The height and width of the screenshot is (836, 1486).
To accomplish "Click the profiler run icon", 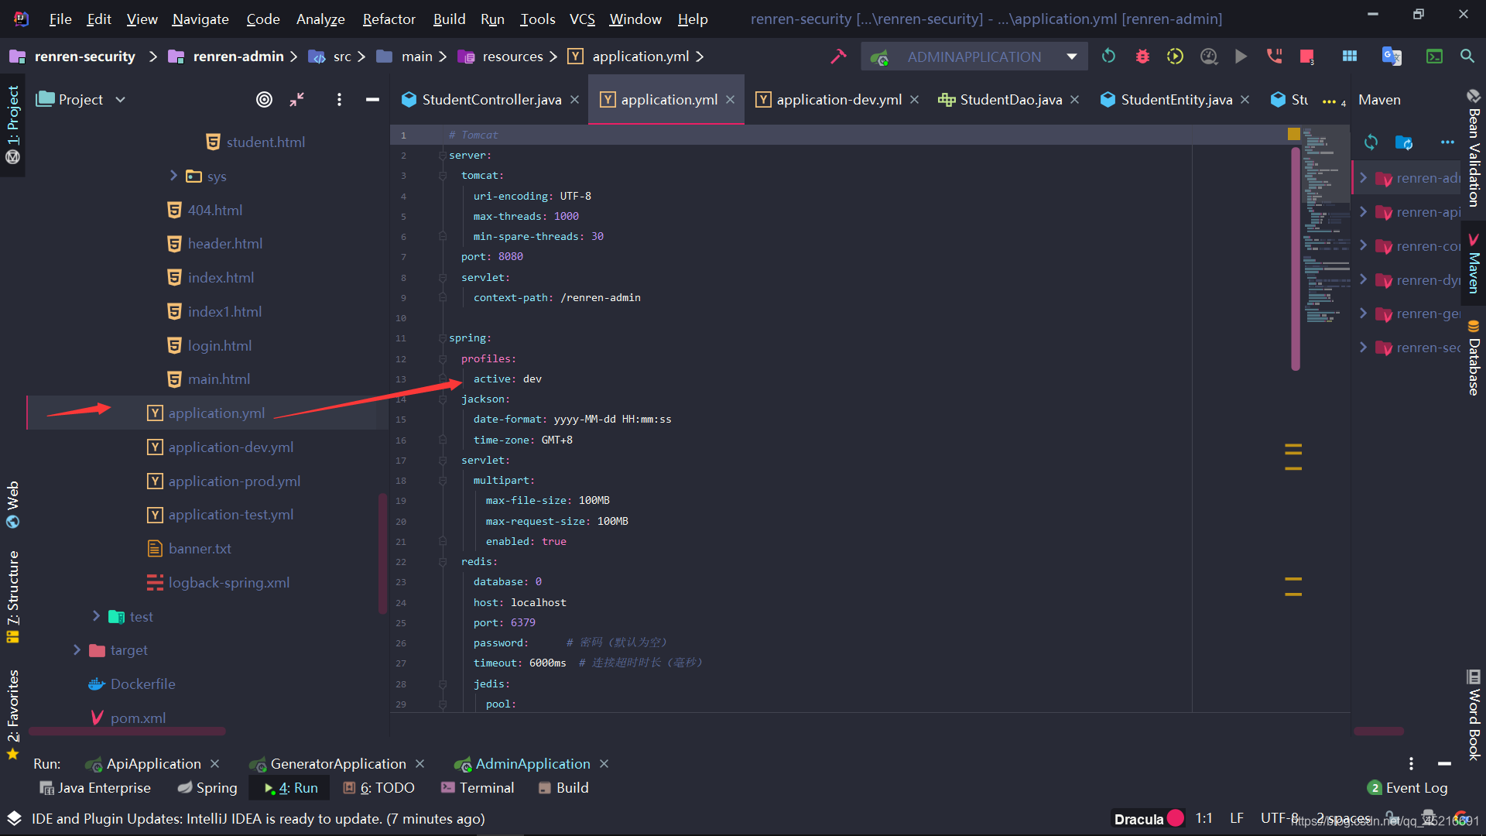I will tap(1208, 57).
